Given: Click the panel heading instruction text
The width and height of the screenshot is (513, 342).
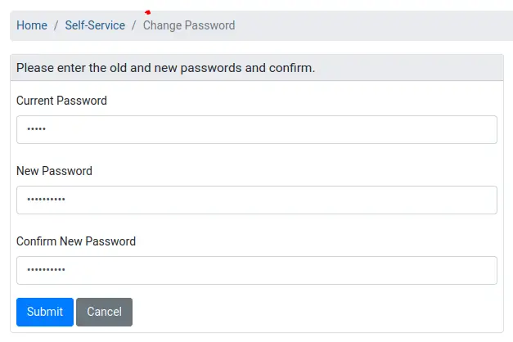Looking at the screenshot, I should (x=165, y=68).
